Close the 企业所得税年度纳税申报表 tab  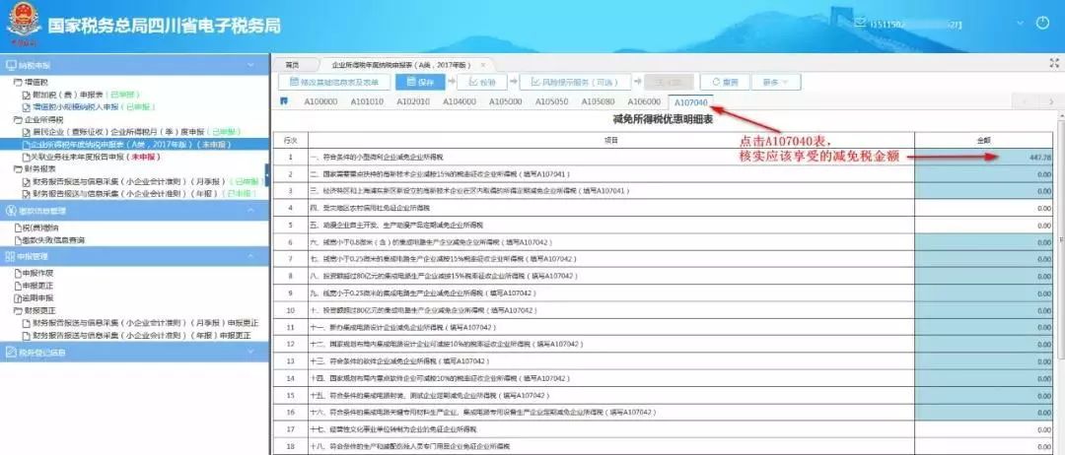[x=483, y=65]
